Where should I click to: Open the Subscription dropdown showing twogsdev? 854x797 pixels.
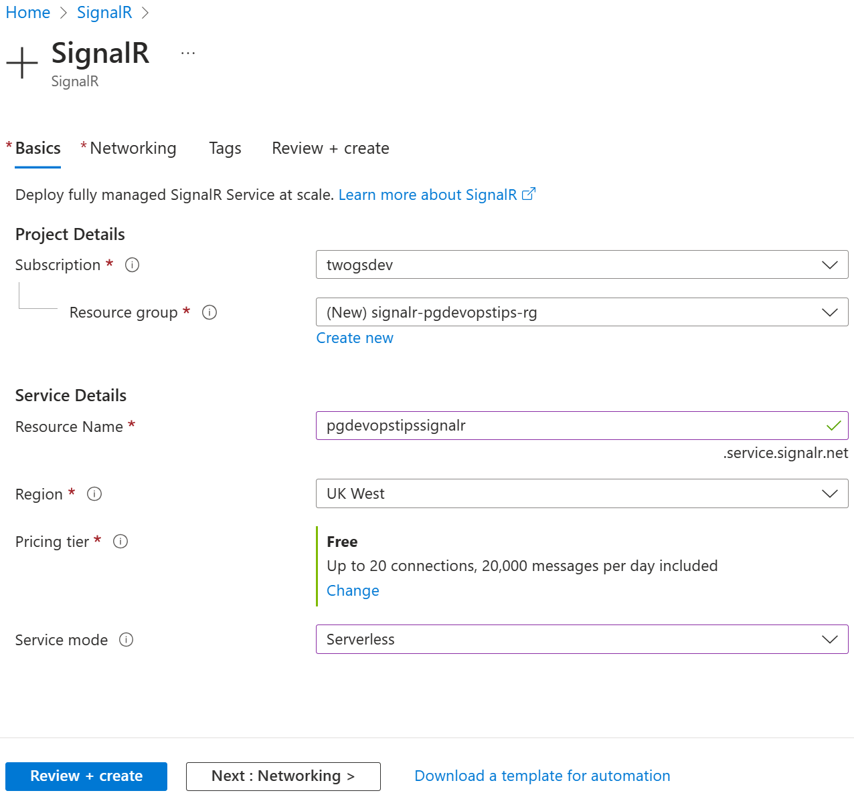[x=582, y=265]
